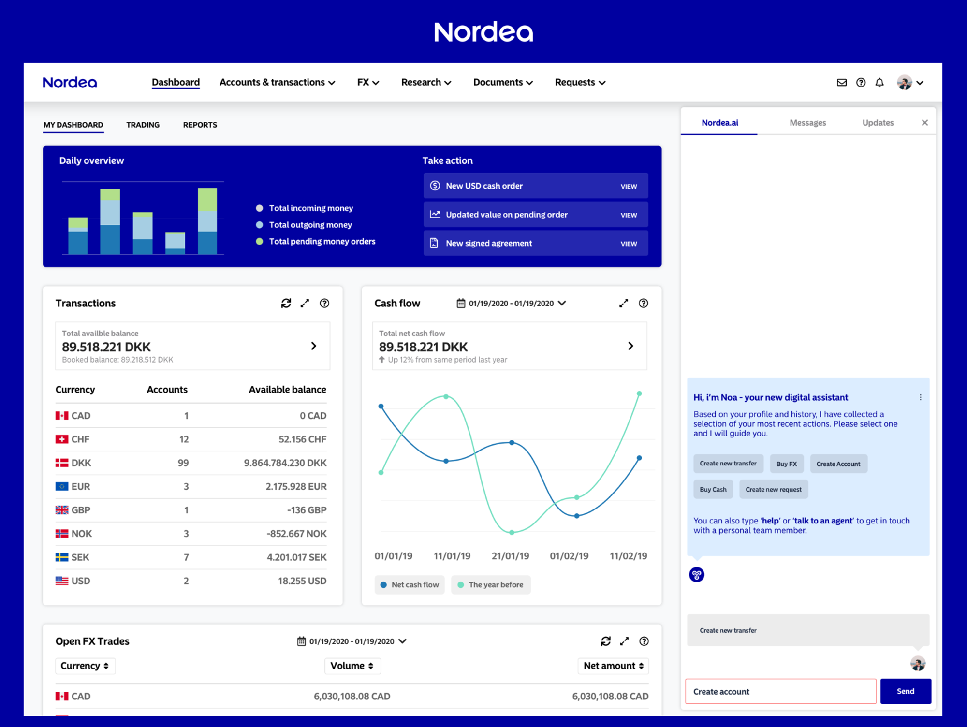Open the mail envelope icon in header
Image resolution: width=967 pixels, height=727 pixels.
click(842, 83)
